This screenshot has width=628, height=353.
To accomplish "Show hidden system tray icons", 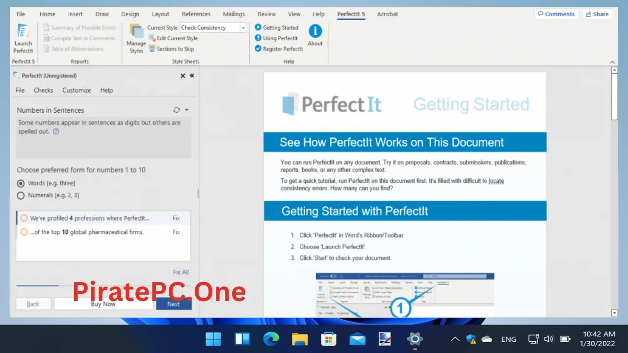I will (x=455, y=339).
